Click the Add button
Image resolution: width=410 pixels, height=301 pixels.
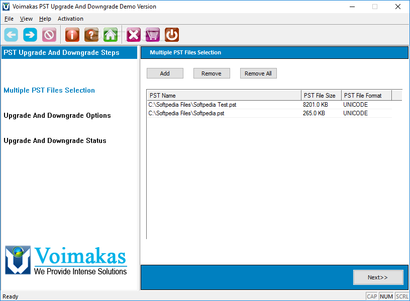[165, 73]
